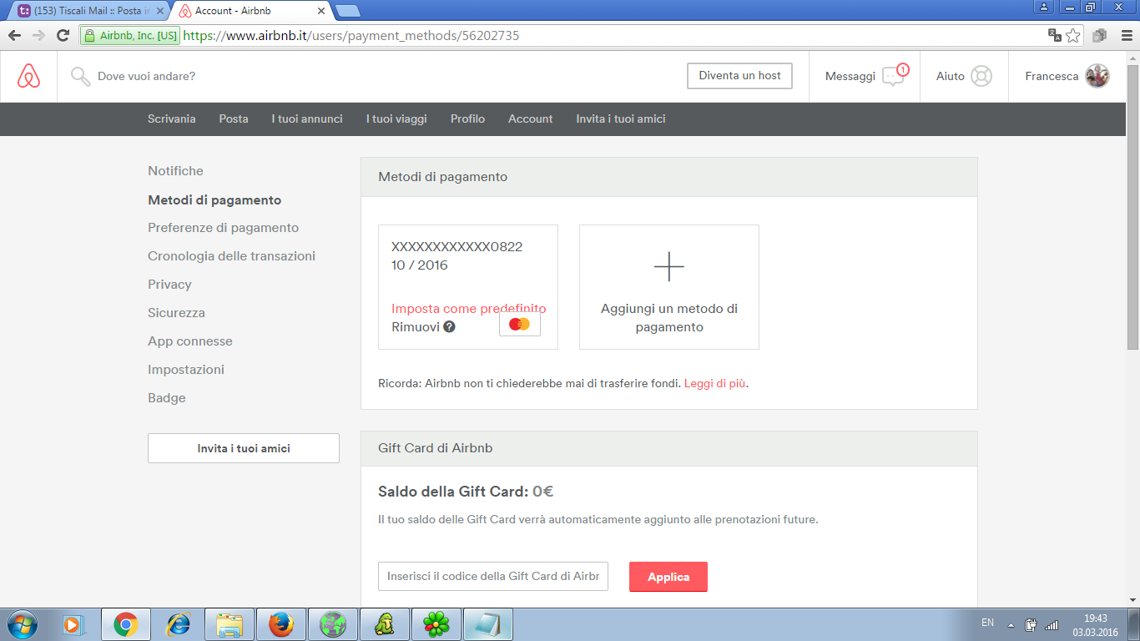Click the browser forward arrow
This screenshot has height=641, width=1140.
coord(38,35)
